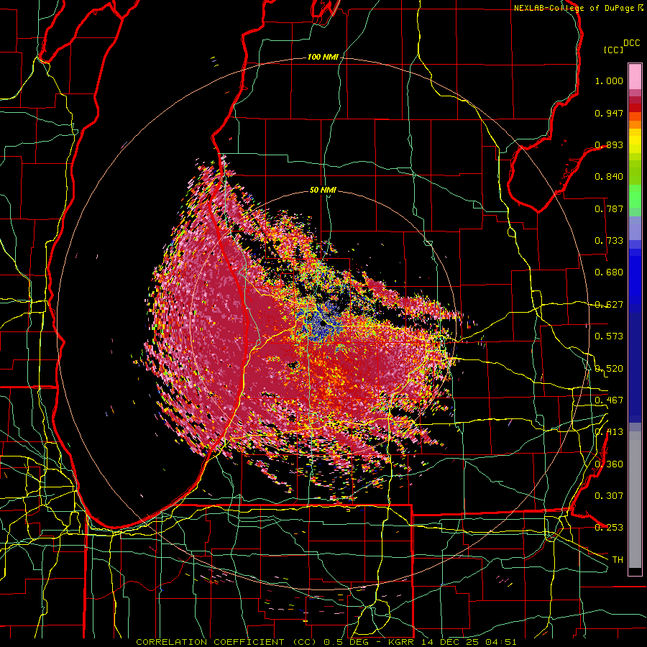Click the 0.360 scale value
The height and width of the screenshot is (647, 647).
coord(609,464)
